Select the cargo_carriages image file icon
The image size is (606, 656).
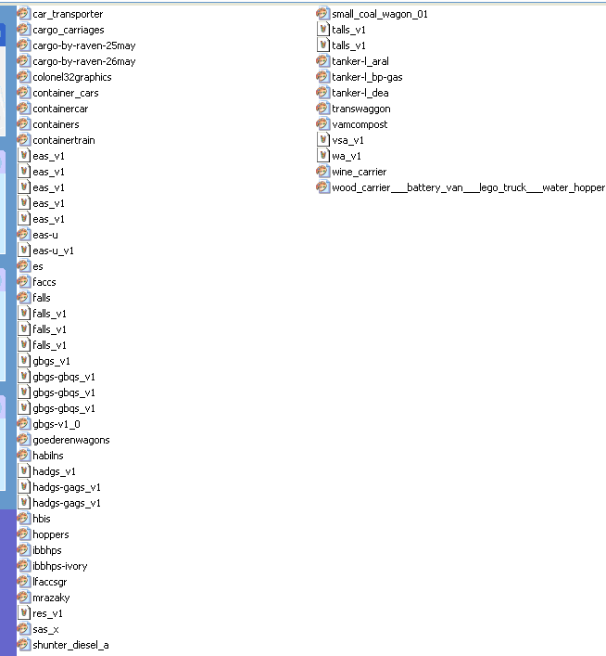tap(24, 30)
